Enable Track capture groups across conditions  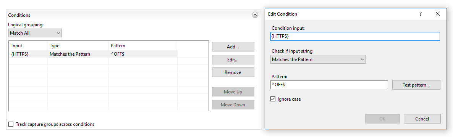[x=11, y=124]
